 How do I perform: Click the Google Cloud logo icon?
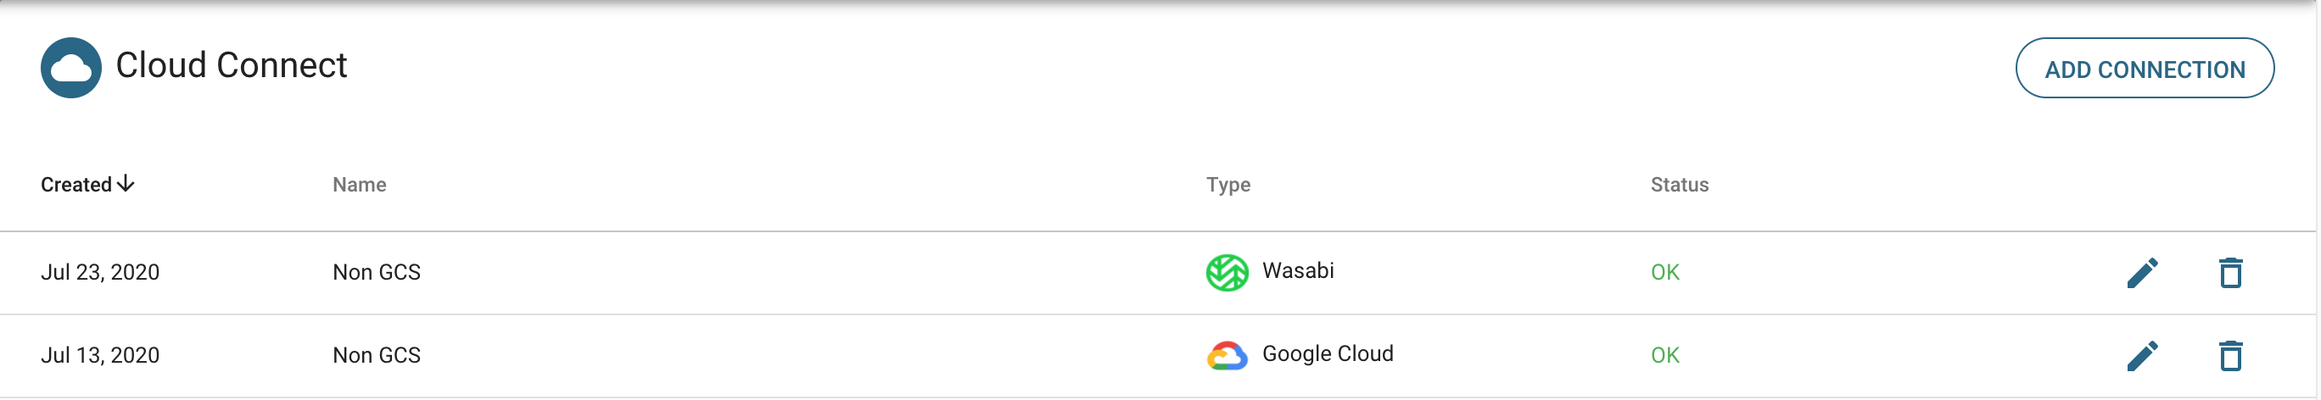tap(1227, 355)
